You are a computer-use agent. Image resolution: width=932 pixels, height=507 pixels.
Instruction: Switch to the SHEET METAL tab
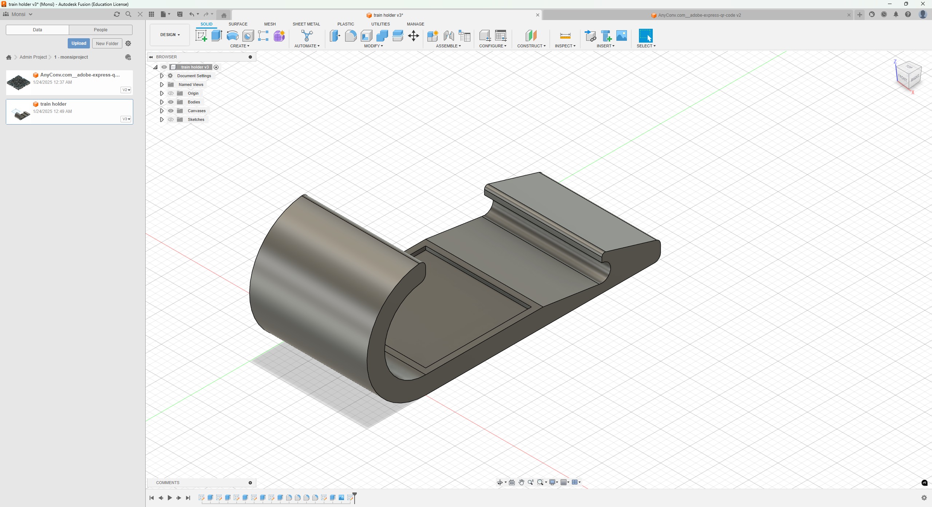point(306,24)
